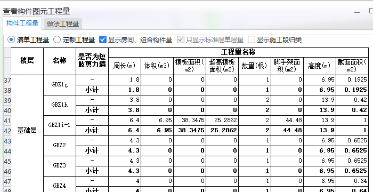373x192 pixels.
Task: Click 小计 in the GBZ1g row
Action: tap(92, 90)
